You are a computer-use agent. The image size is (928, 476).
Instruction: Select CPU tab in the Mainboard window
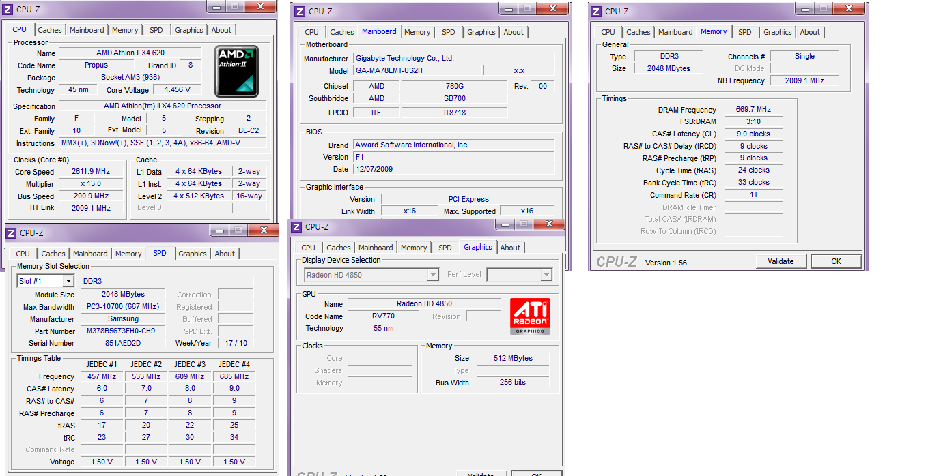(312, 32)
